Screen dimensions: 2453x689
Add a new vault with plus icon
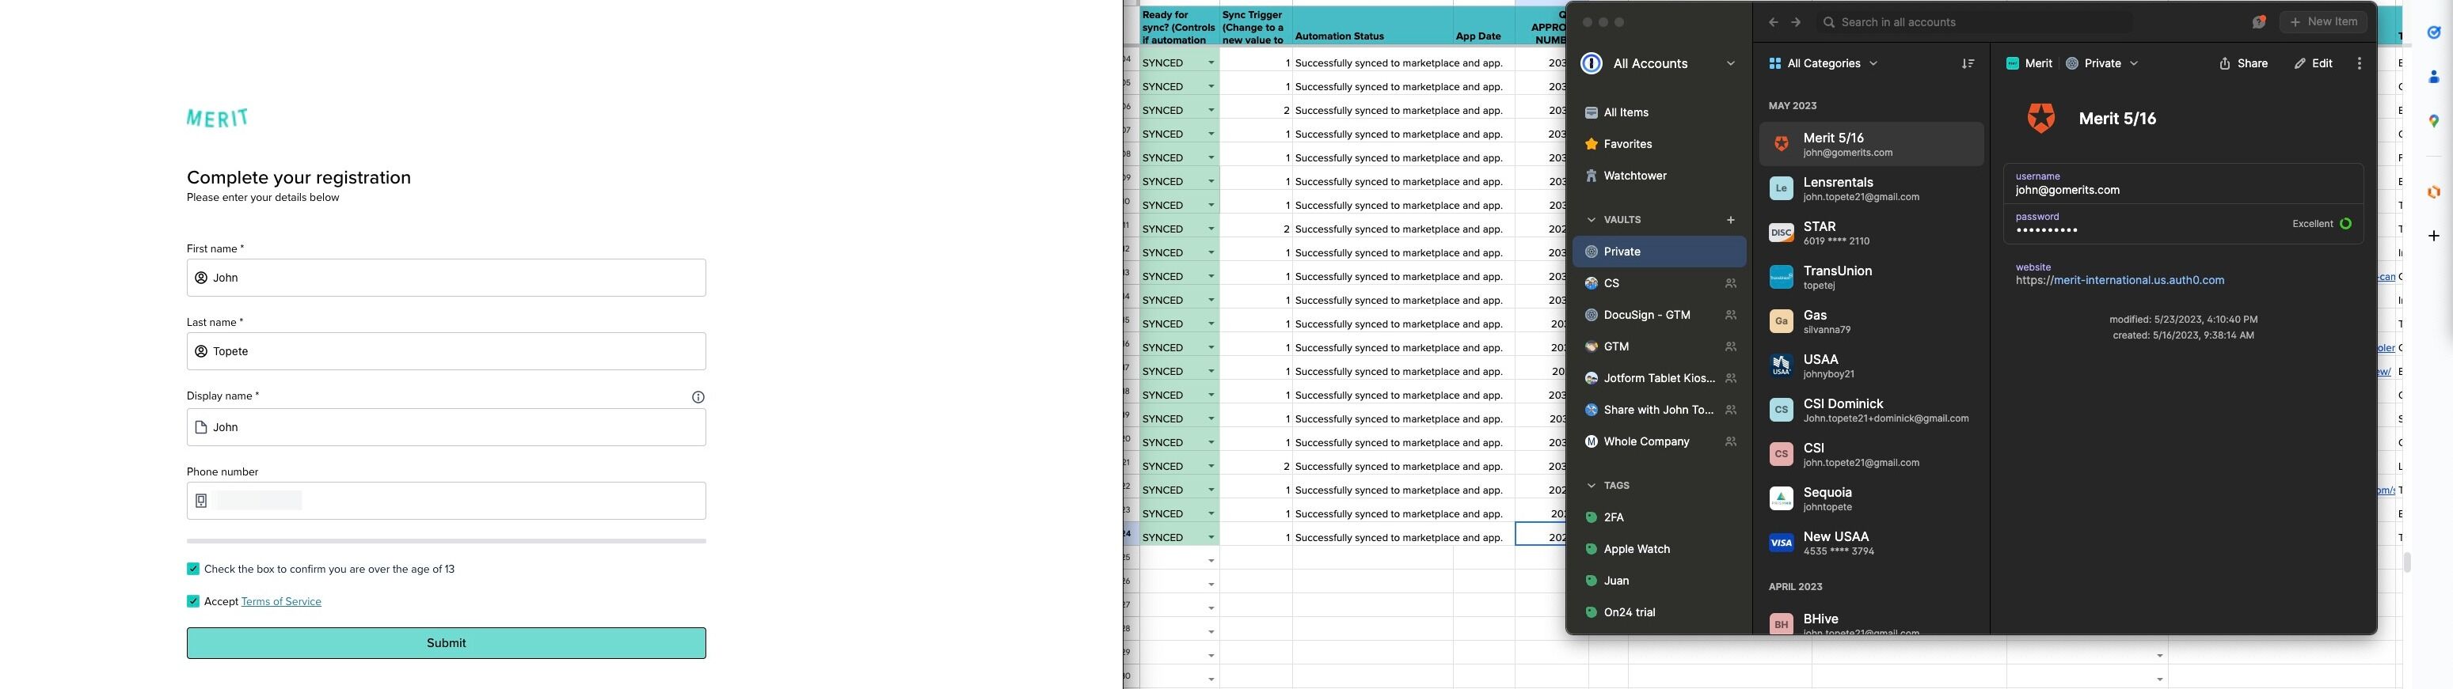click(1730, 220)
